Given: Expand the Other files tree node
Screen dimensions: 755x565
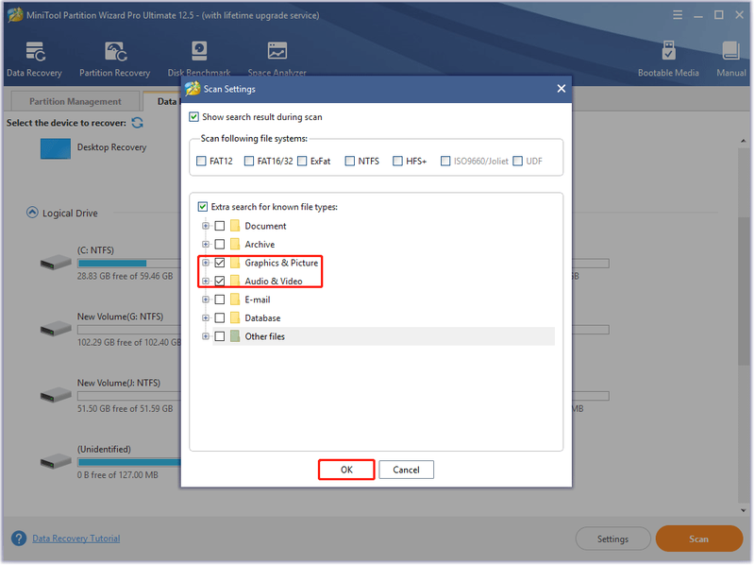Looking at the screenshot, I should (x=206, y=336).
